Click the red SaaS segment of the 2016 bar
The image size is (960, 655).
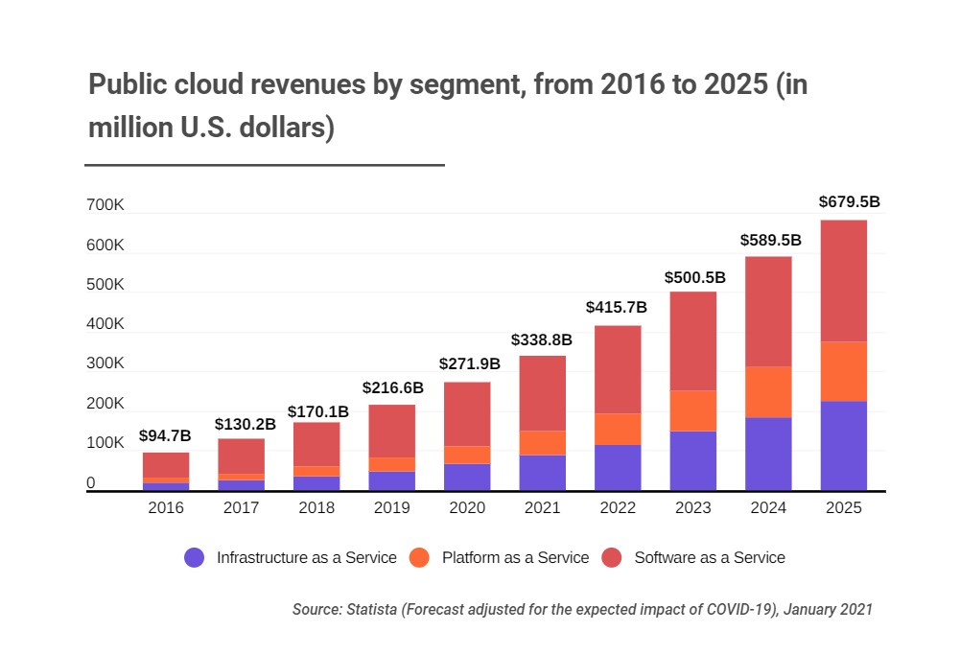click(166, 465)
